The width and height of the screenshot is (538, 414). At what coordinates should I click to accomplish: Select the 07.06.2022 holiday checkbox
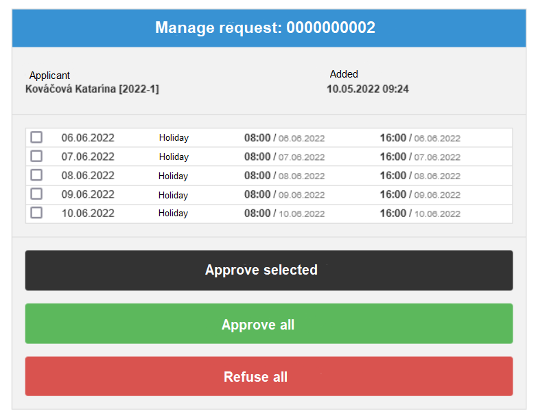(36, 157)
